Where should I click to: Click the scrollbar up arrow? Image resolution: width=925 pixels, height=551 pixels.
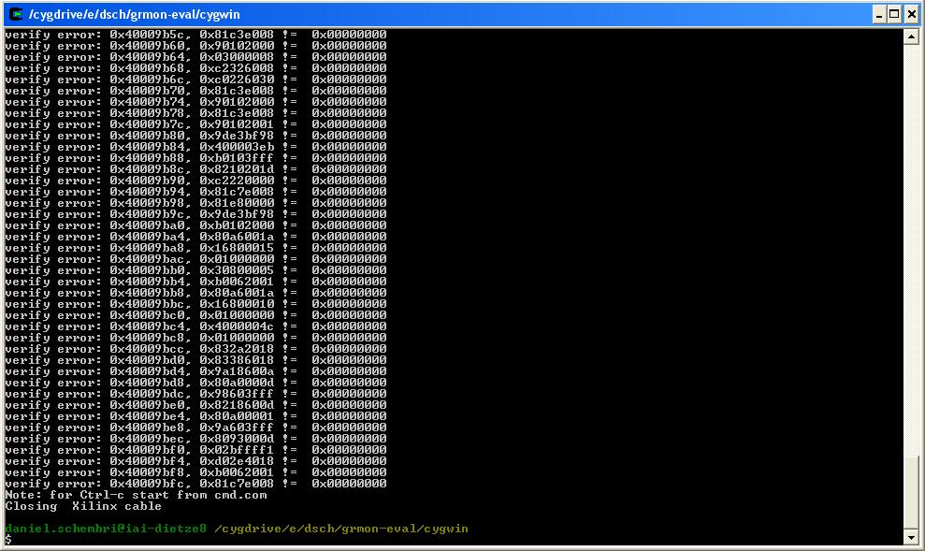coord(911,36)
